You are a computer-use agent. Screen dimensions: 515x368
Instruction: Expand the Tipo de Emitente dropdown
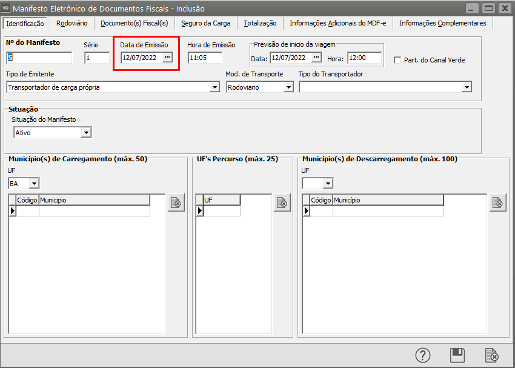point(214,87)
